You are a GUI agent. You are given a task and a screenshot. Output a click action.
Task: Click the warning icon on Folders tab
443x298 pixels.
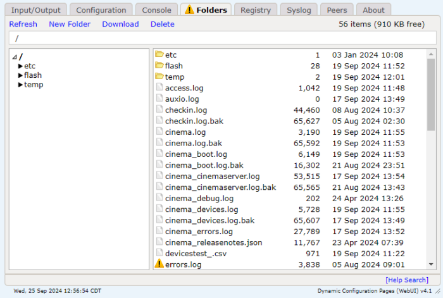click(189, 9)
